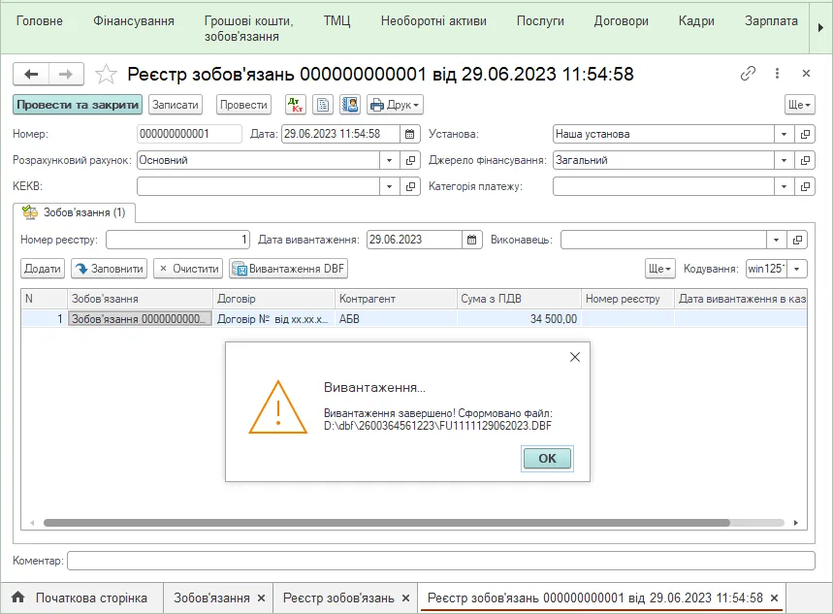Open the three-dot options menu in header
The height and width of the screenshot is (614, 833).
click(777, 74)
